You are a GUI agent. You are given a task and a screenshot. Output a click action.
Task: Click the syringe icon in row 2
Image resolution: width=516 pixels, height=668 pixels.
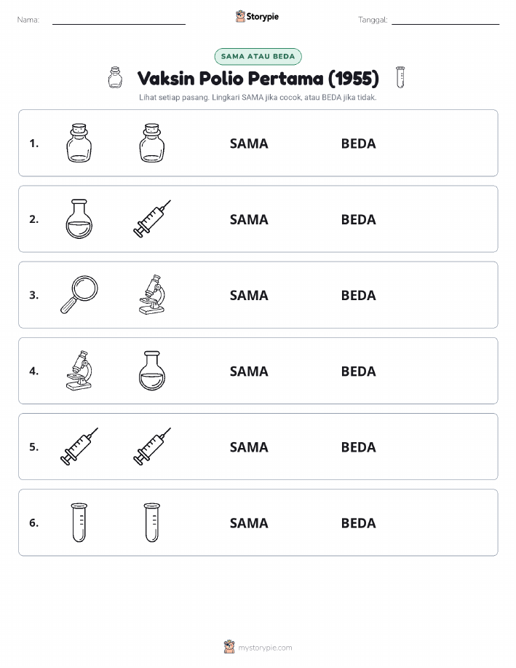click(x=152, y=219)
